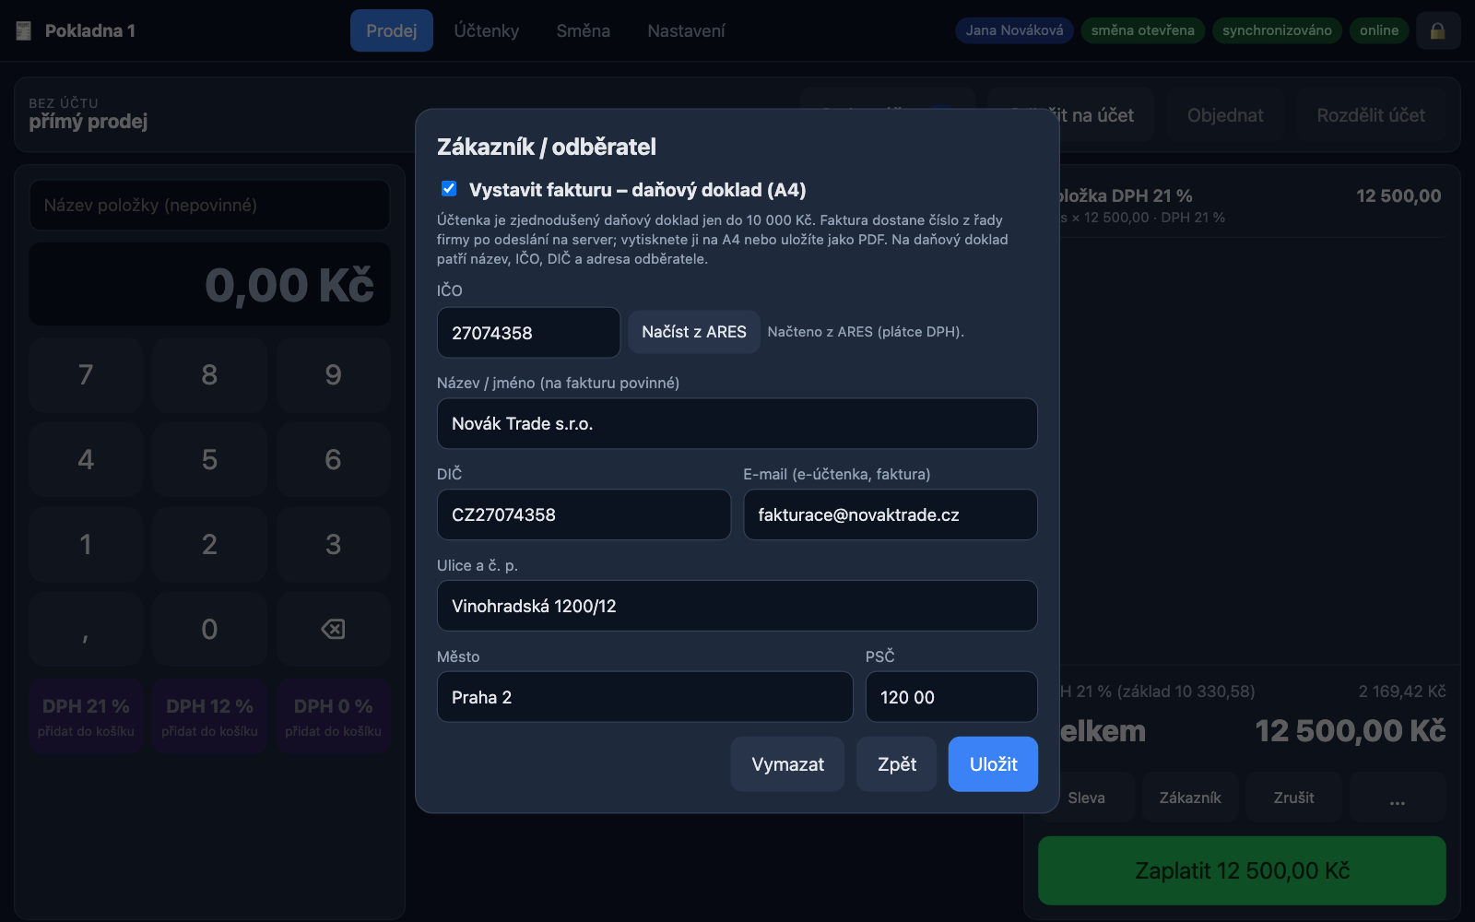This screenshot has width=1475, height=922.
Task: Click the E-mail input field
Action: [x=891, y=514]
